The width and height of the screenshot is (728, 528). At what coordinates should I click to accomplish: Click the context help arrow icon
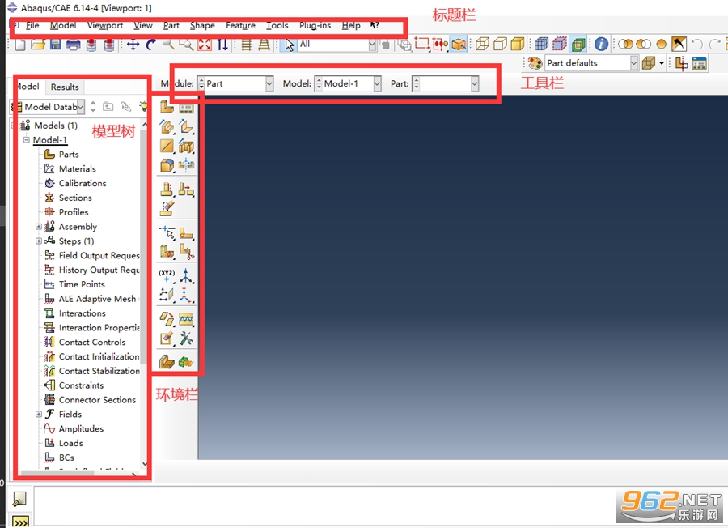(x=375, y=25)
